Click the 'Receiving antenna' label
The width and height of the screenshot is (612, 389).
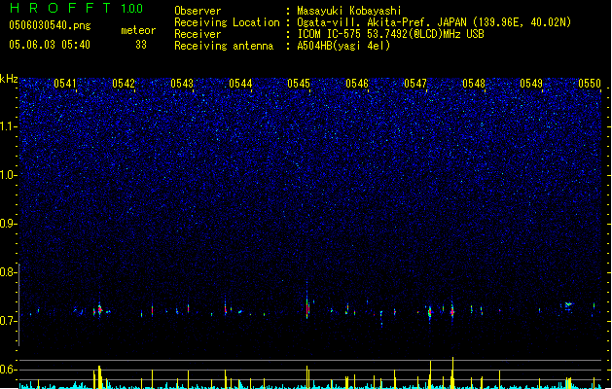[x=224, y=46]
